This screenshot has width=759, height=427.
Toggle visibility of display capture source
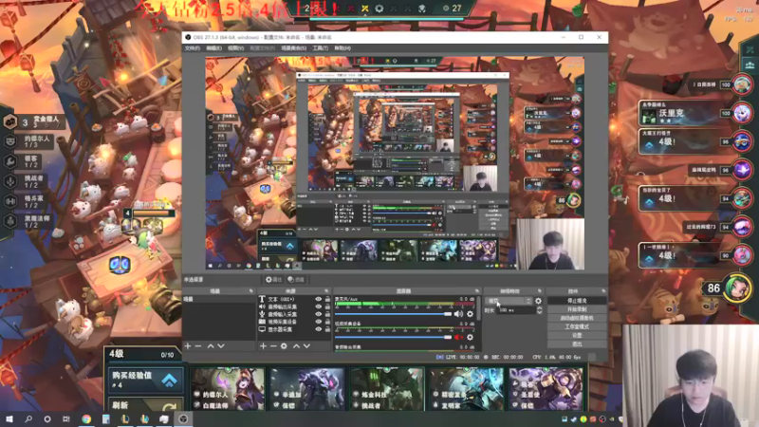click(319, 329)
